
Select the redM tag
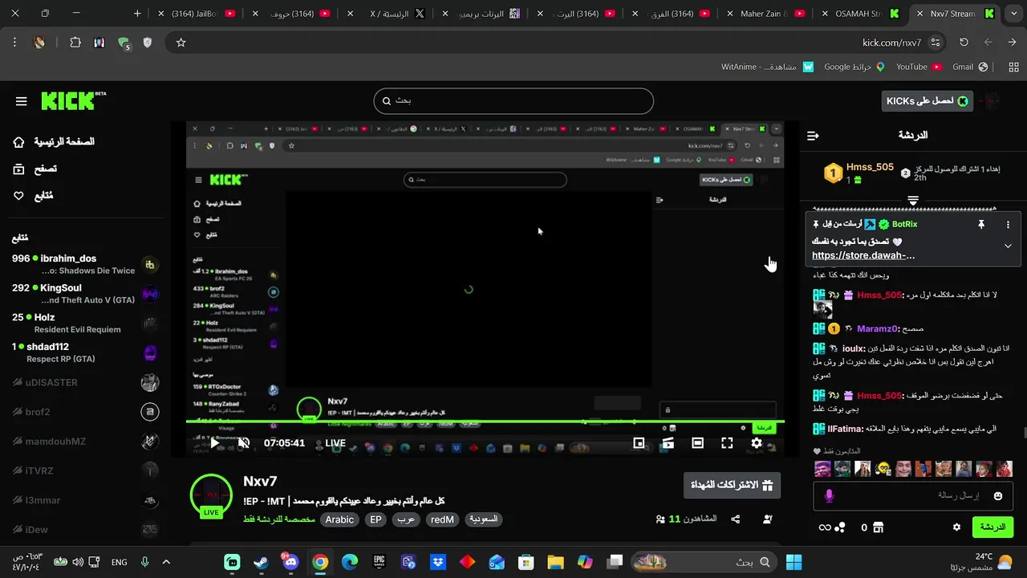[442, 519]
